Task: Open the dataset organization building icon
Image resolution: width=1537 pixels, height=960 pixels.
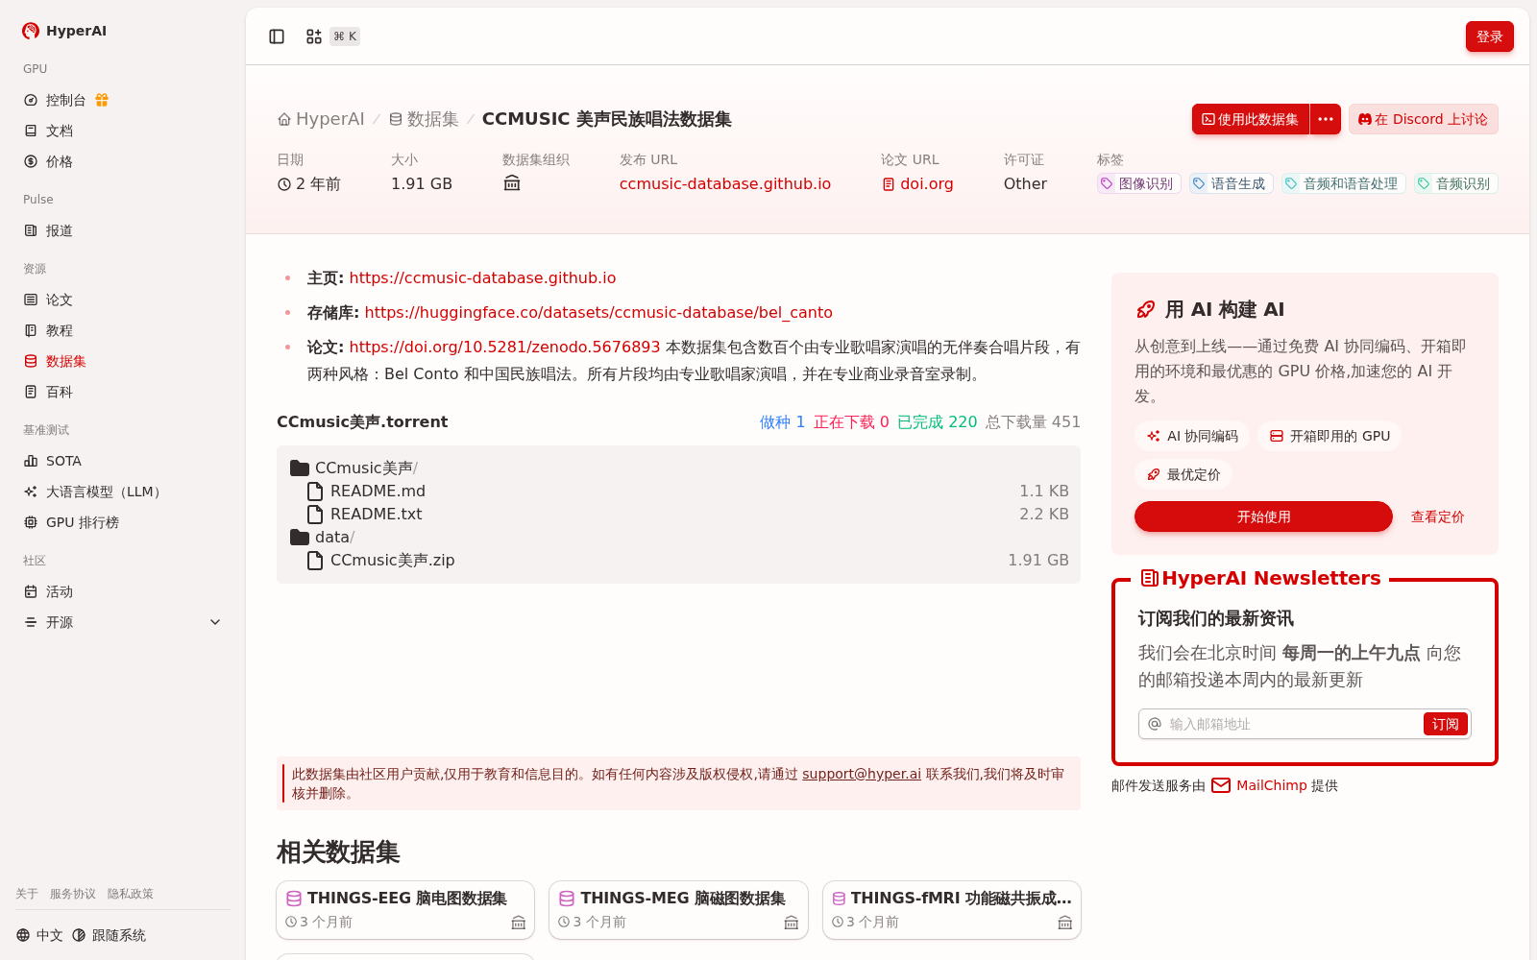Action: [512, 183]
